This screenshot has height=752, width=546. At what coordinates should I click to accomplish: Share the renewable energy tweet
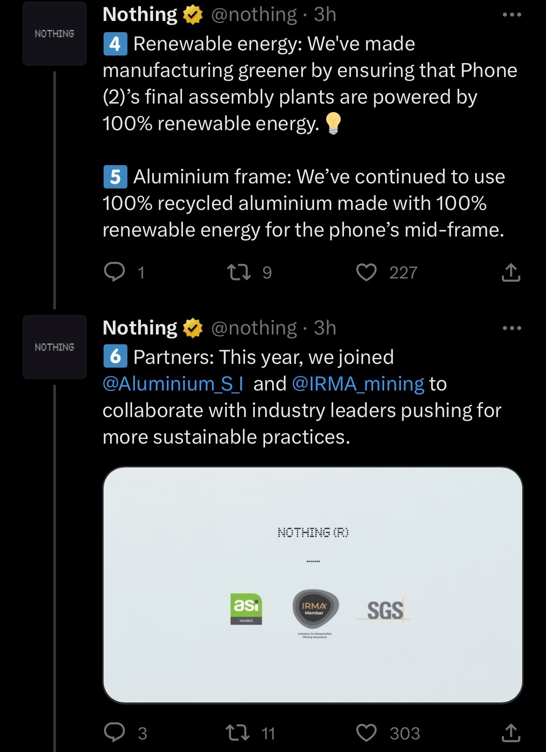point(511,273)
